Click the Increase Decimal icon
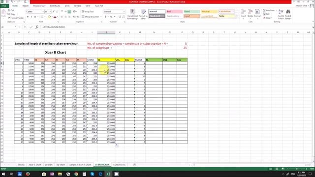The width and height of the screenshot is (315, 177). coord(120,17)
